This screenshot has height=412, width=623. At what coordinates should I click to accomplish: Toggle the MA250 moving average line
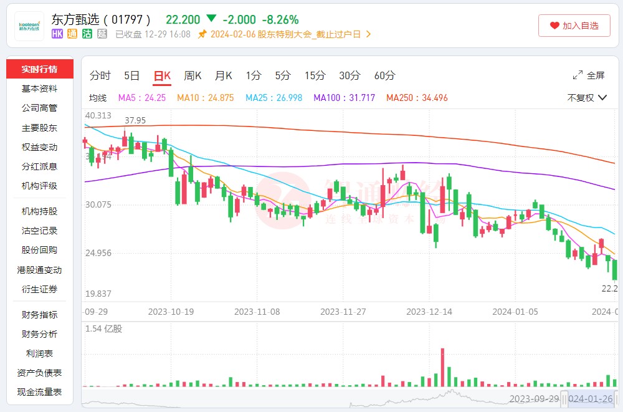tap(417, 98)
